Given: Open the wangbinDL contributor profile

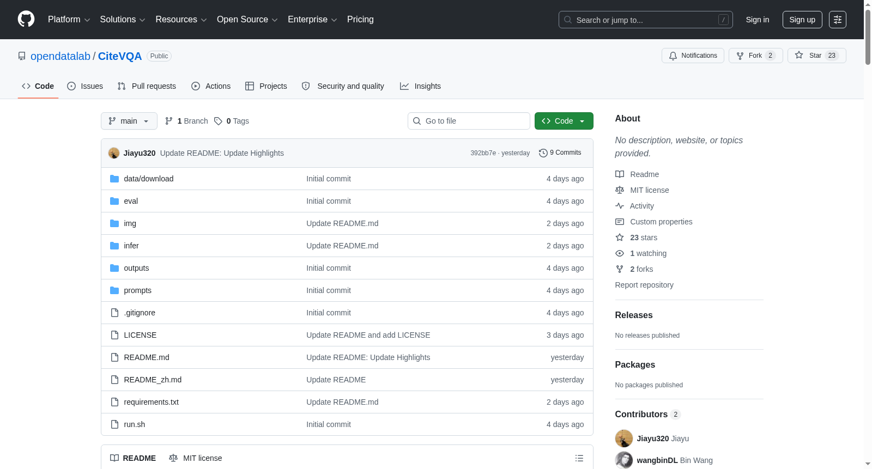Looking at the screenshot, I should pyautogui.click(x=657, y=460).
